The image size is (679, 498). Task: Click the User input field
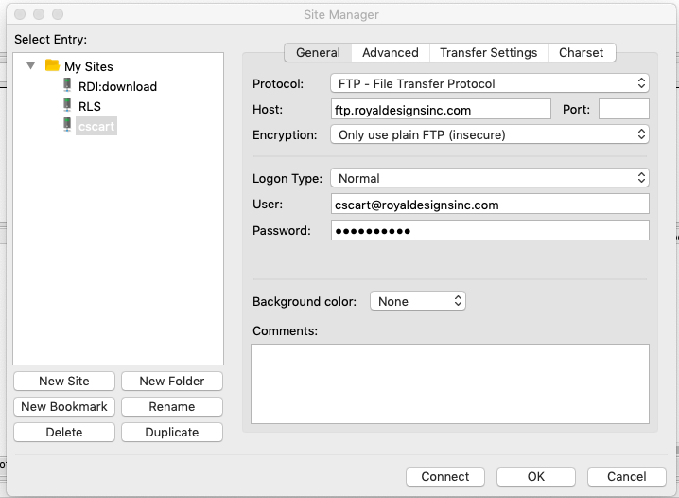490,204
